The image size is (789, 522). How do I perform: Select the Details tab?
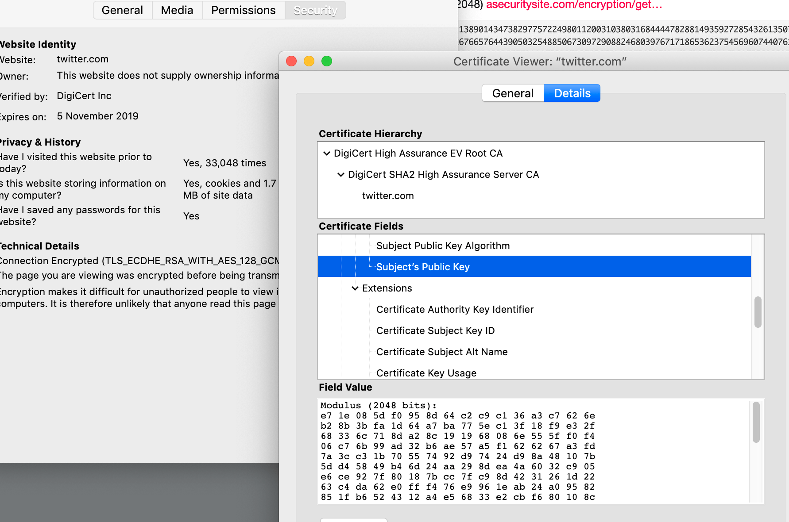[x=572, y=93]
